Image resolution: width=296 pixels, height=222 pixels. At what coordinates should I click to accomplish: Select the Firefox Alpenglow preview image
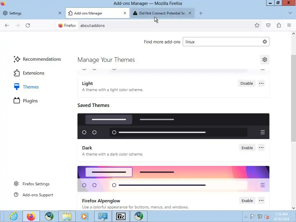(173, 179)
